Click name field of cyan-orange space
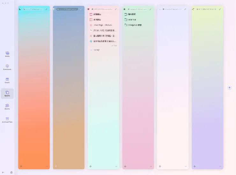Viewport: 236px width, 175px height. 33,9
